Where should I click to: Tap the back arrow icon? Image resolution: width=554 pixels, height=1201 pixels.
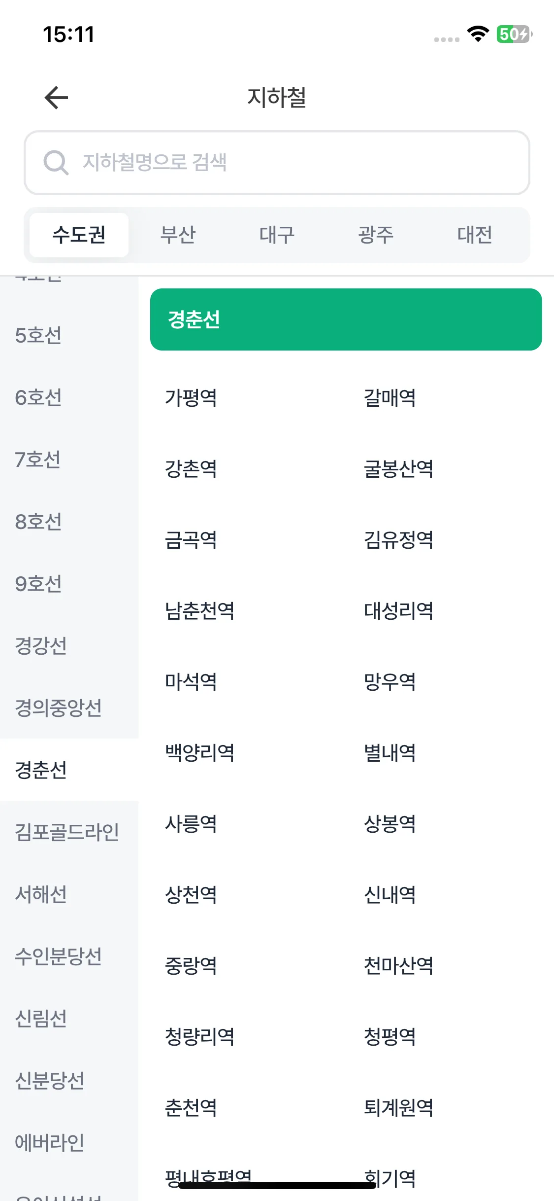pos(56,97)
